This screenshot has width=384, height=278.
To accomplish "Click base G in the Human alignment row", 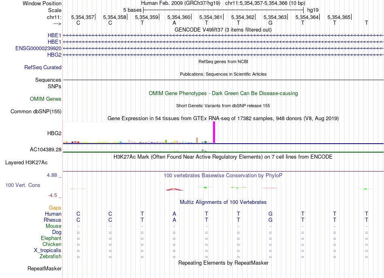I will pyautogui.click(x=270, y=214).
